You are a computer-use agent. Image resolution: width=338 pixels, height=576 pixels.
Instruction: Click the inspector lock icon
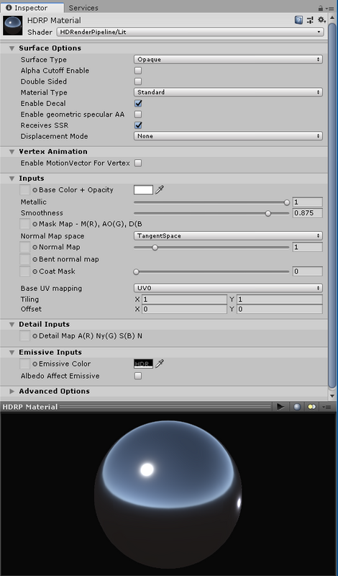click(321, 8)
